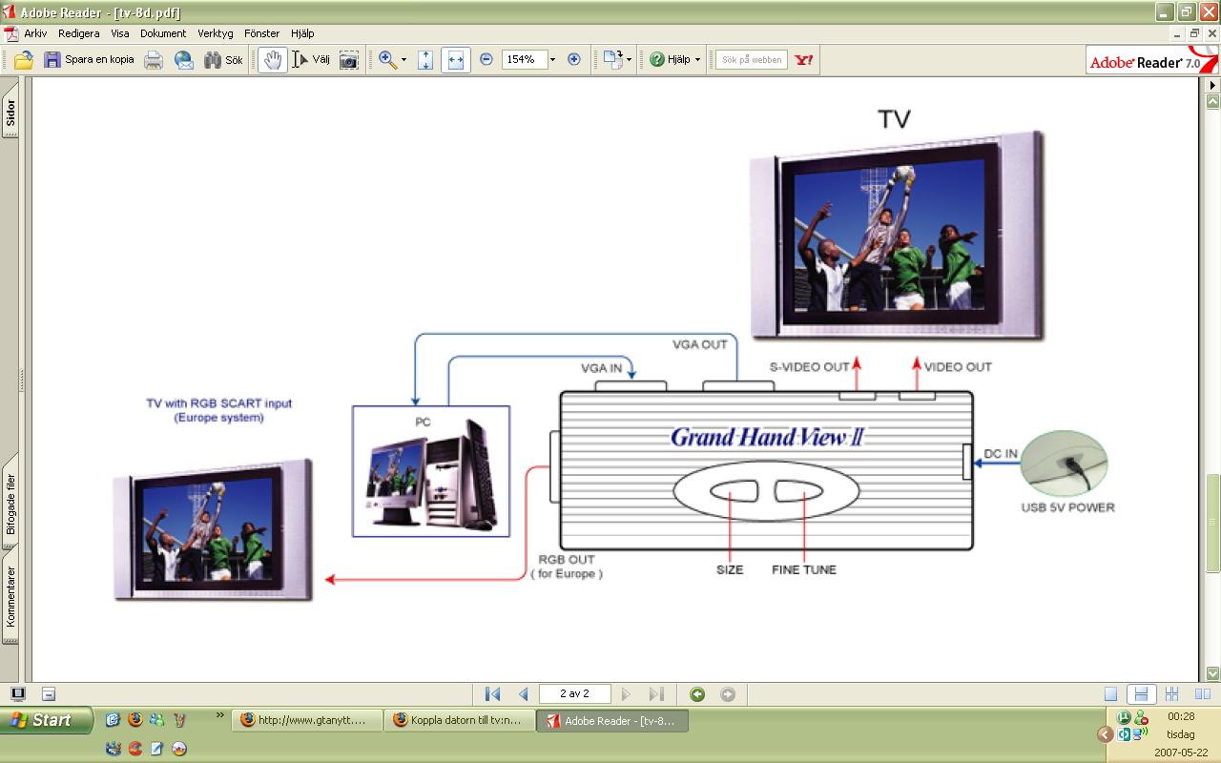Expand hidden system tray icons arrow
Screen dimensions: 1221x763
coord(1105,734)
